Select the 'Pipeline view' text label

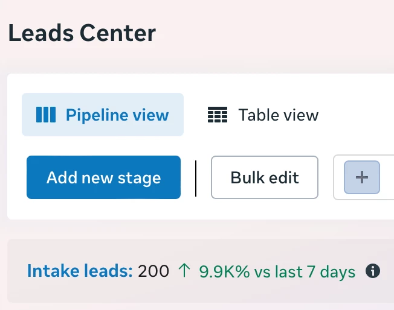click(117, 115)
